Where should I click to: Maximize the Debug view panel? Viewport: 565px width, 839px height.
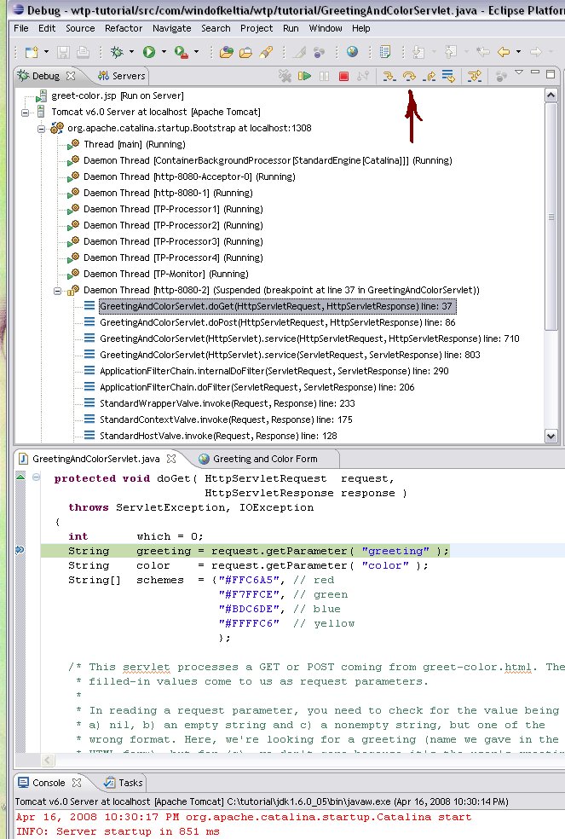(x=551, y=74)
